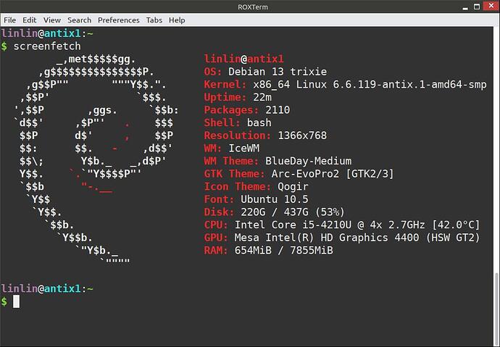The width and height of the screenshot is (500, 347).
Task: Click the Shell value 'bash'
Action: point(259,122)
